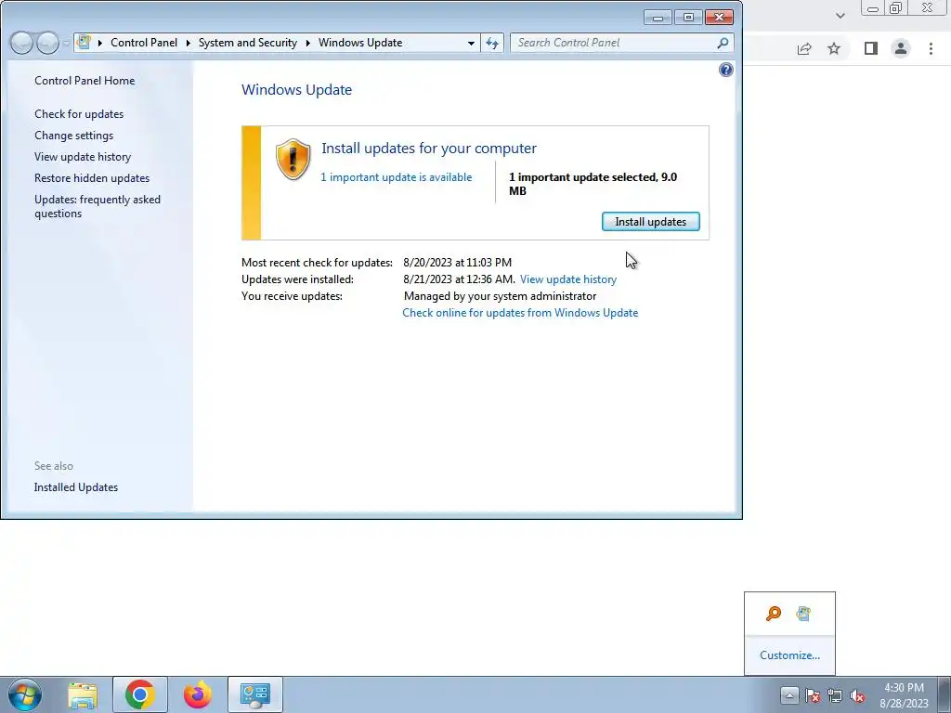Open the recent pages dropdown next to the forward arrow

click(66, 43)
